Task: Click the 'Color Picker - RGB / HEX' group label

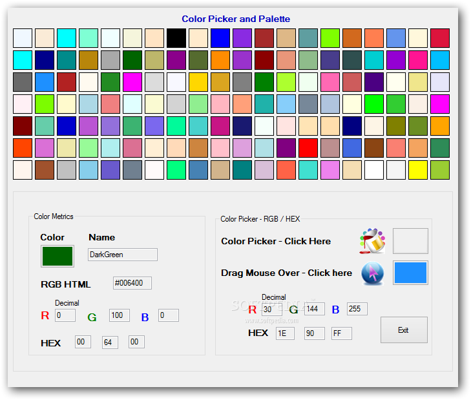Action: click(260, 219)
